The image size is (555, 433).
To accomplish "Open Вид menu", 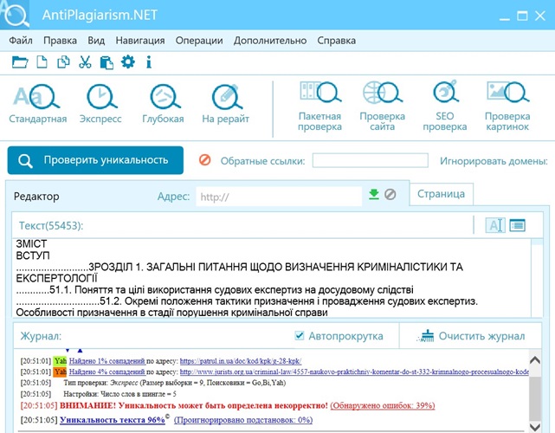I will pyautogui.click(x=96, y=41).
